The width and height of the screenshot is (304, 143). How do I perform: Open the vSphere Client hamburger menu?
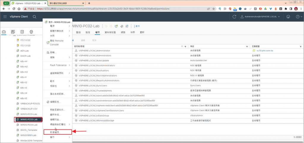pyautogui.click(x=5, y=17)
